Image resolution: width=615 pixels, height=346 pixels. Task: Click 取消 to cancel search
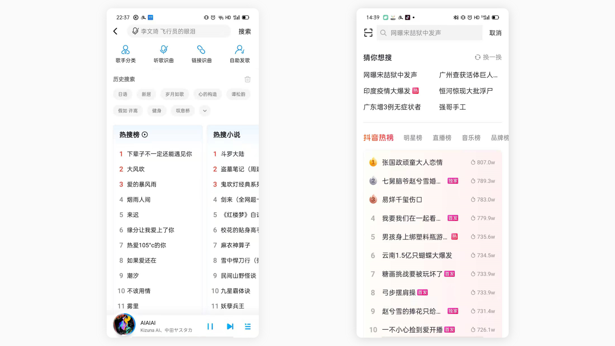(x=495, y=33)
